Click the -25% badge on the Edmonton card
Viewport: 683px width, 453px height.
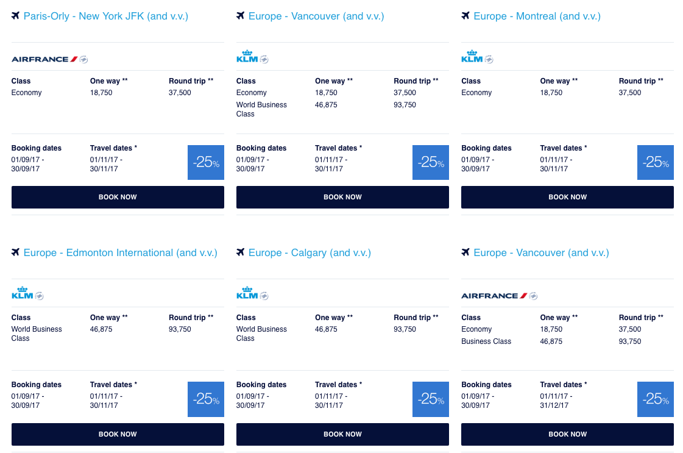205,399
